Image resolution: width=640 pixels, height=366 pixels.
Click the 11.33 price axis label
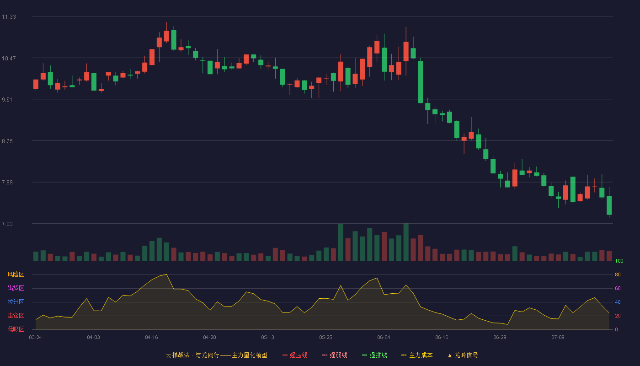pyautogui.click(x=9, y=17)
